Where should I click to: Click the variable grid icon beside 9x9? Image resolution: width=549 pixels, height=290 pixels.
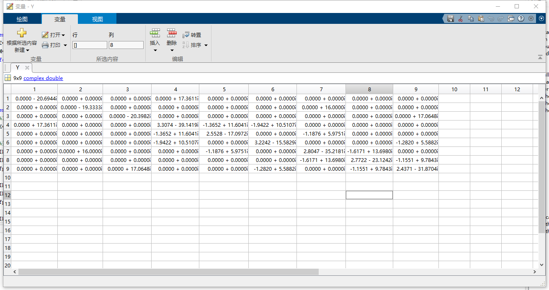[8, 78]
